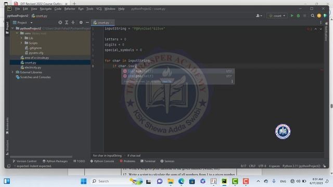Screen dimensions: 333x187
Task: Click Expand All icon in Project panel
Action: 67,22
